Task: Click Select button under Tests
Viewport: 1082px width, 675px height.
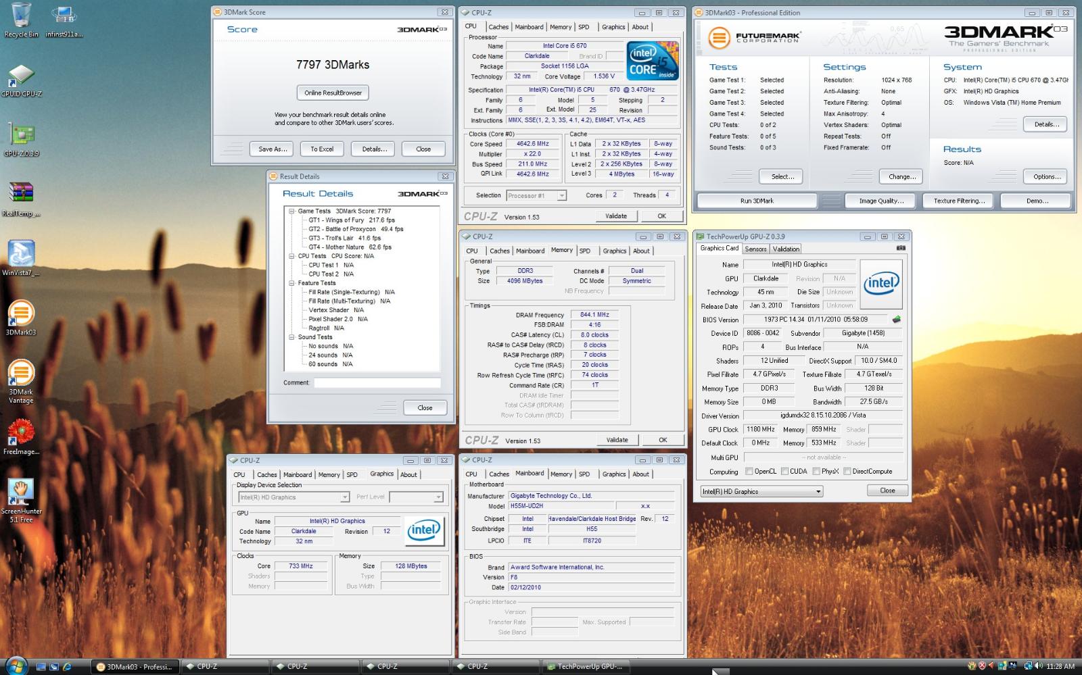Action: pyautogui.click(x=782, y=176)
